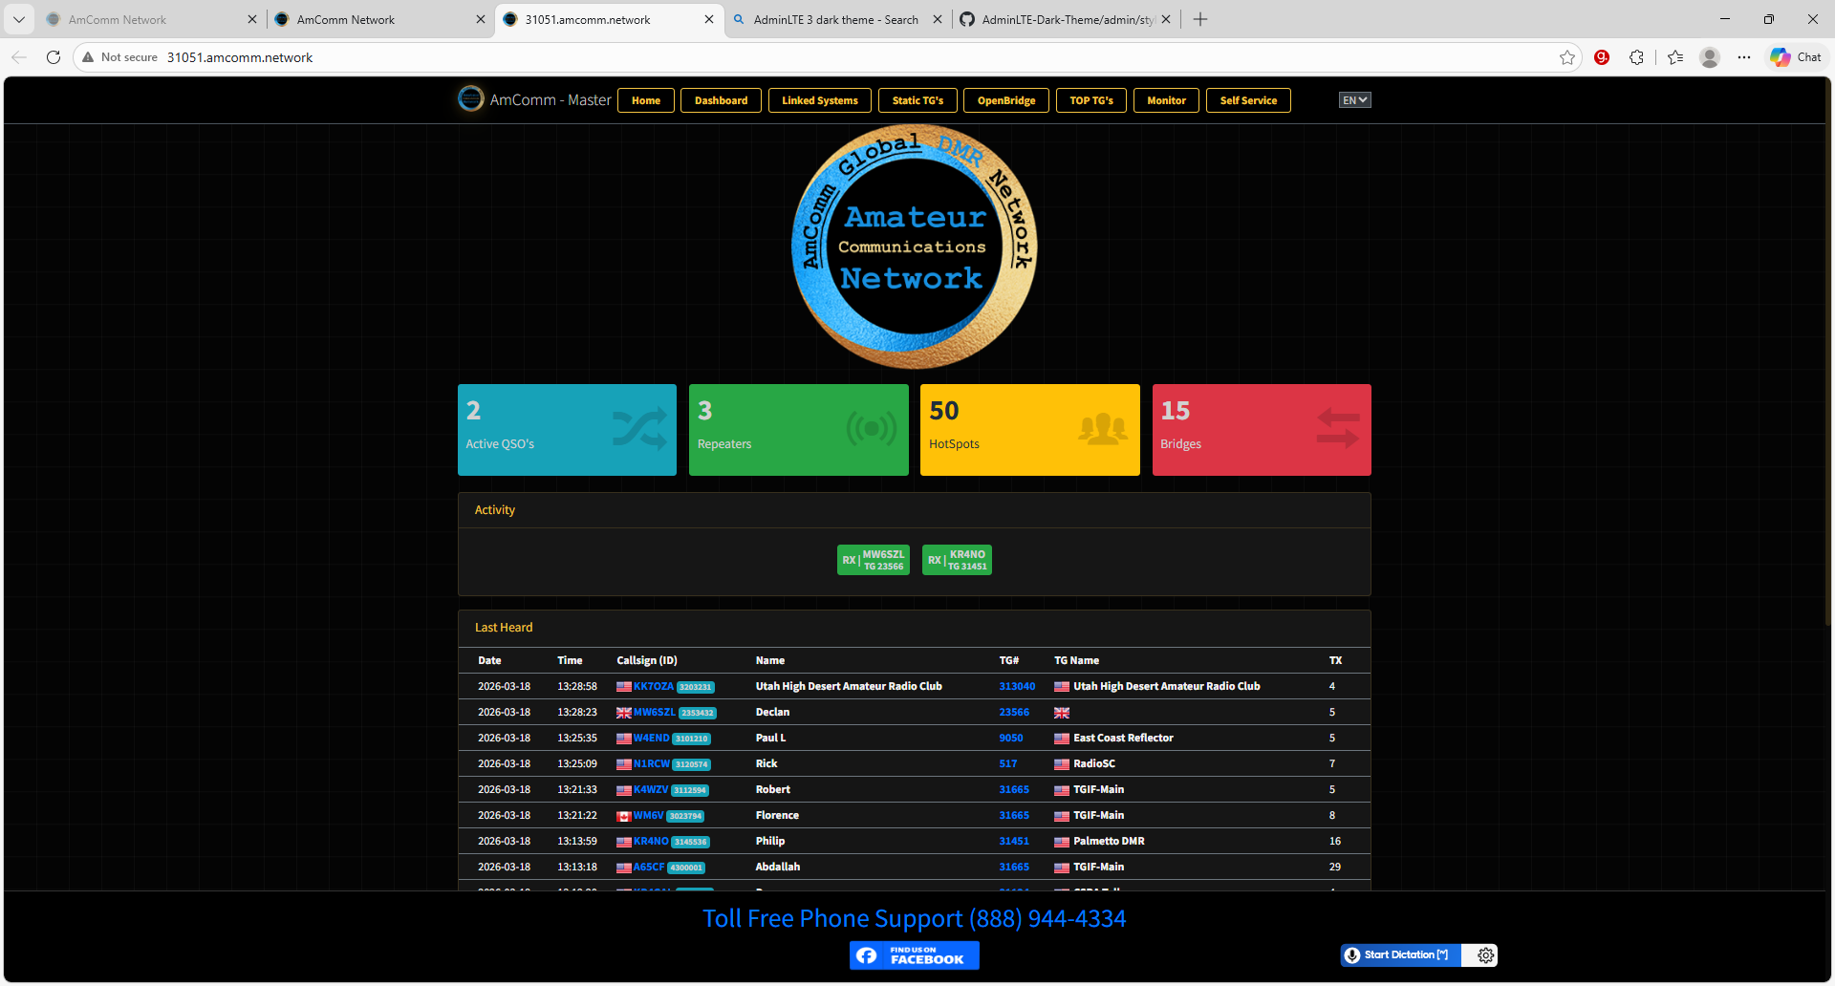
Task: Click the microphone icon on Start Dictation
Action: [1353, 954]
